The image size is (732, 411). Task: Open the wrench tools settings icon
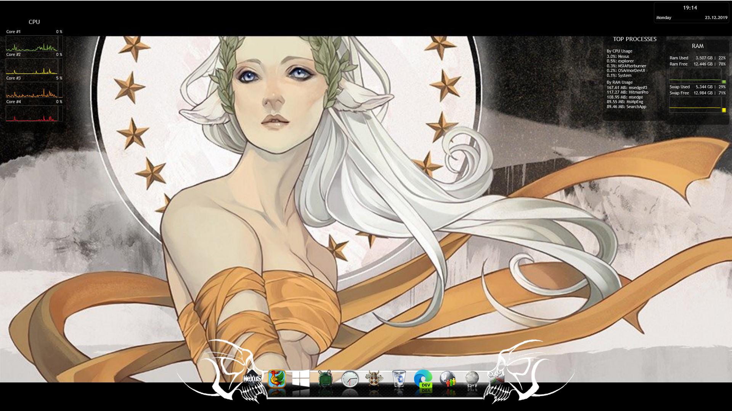tap(496, 378)
